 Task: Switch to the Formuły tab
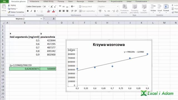(x=61, y=1)
